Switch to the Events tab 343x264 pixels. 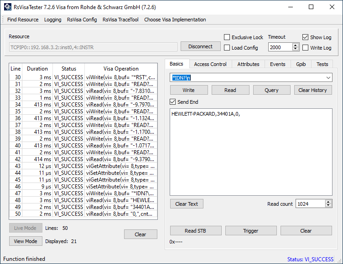[x=278, y=64]
